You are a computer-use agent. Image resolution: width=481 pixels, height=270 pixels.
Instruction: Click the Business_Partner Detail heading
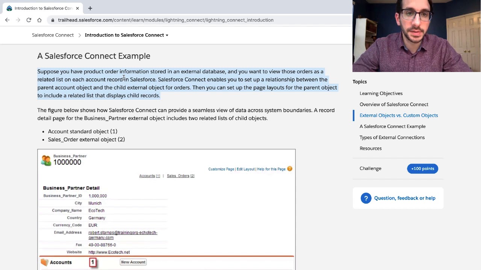71,188
